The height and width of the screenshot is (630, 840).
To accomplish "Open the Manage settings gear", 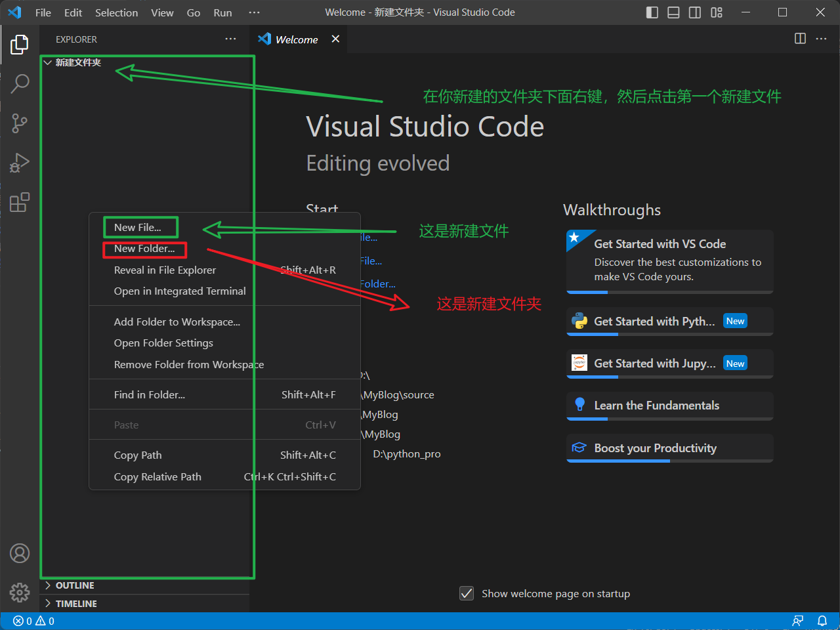I will (x=20, y=593).
